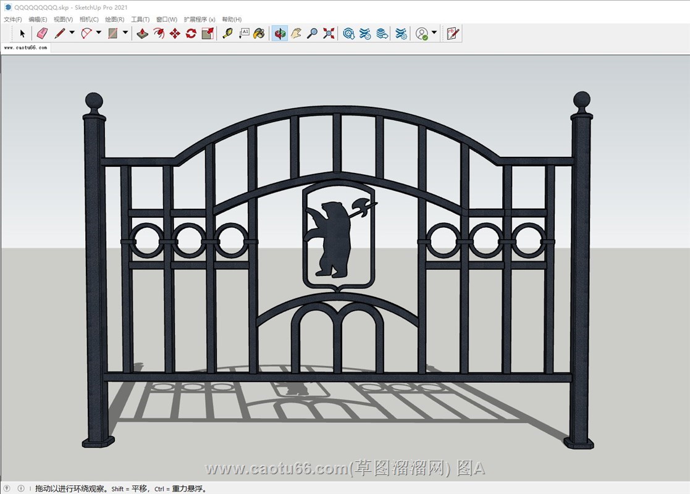Viewport: 690px width, 494px height.
Task: Click the Zoom magnifier tool
Action: (313, 33)
